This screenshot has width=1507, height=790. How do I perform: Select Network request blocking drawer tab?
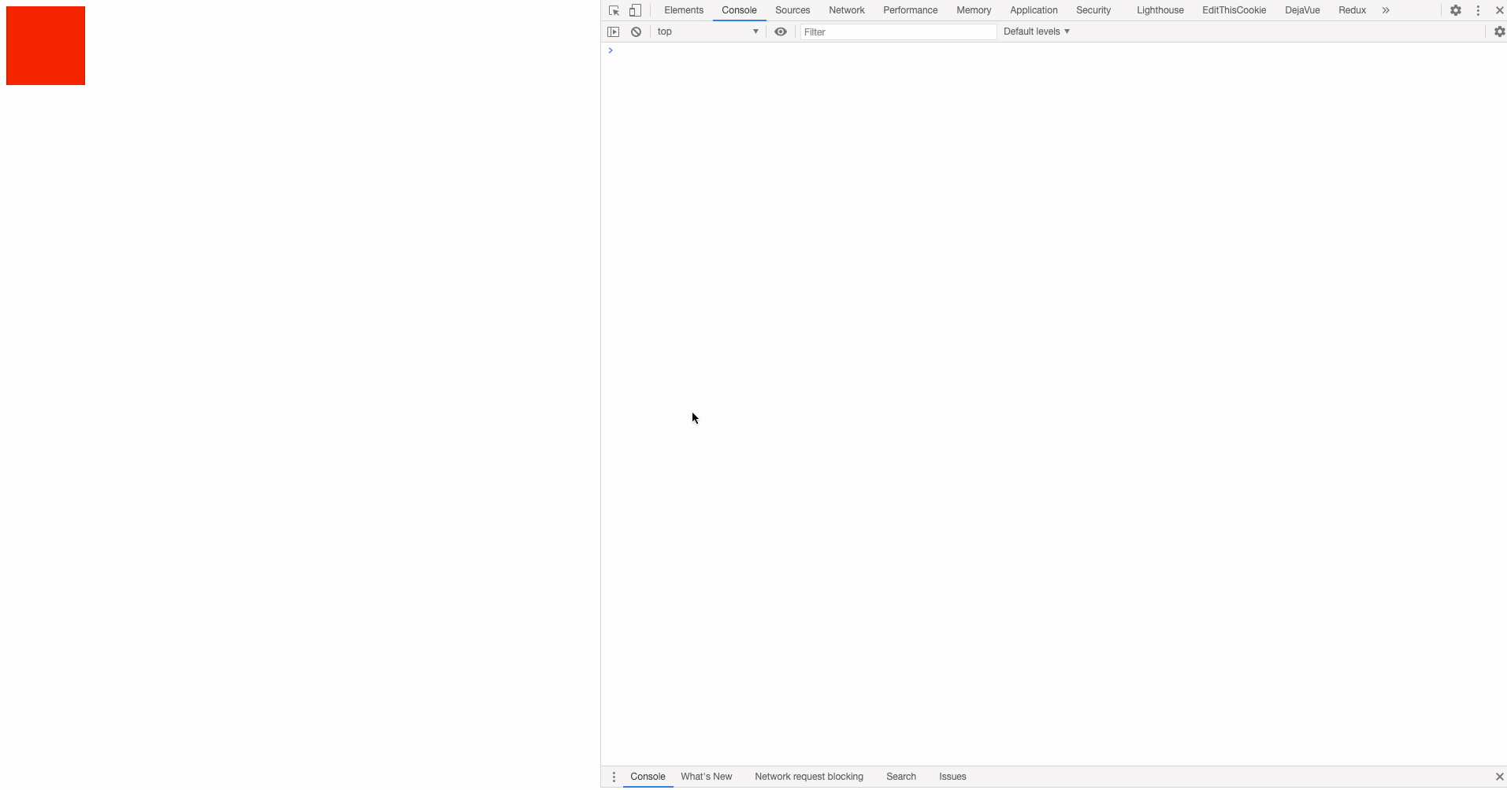808,777
